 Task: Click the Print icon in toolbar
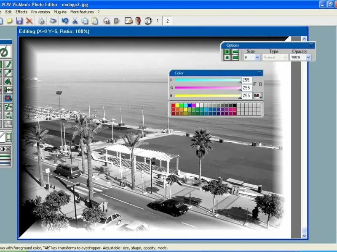coord(41,21)
